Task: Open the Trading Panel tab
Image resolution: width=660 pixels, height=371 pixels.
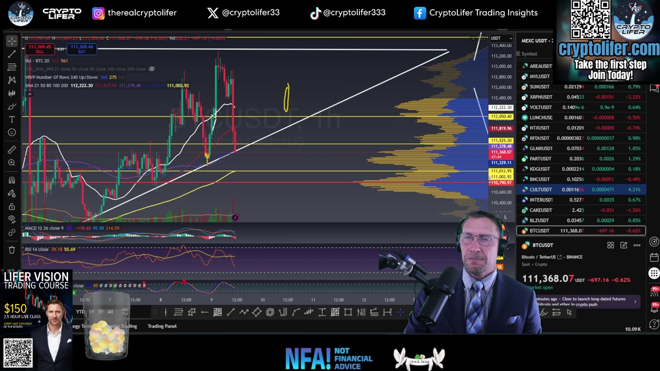Action: [x=162, y=326]
